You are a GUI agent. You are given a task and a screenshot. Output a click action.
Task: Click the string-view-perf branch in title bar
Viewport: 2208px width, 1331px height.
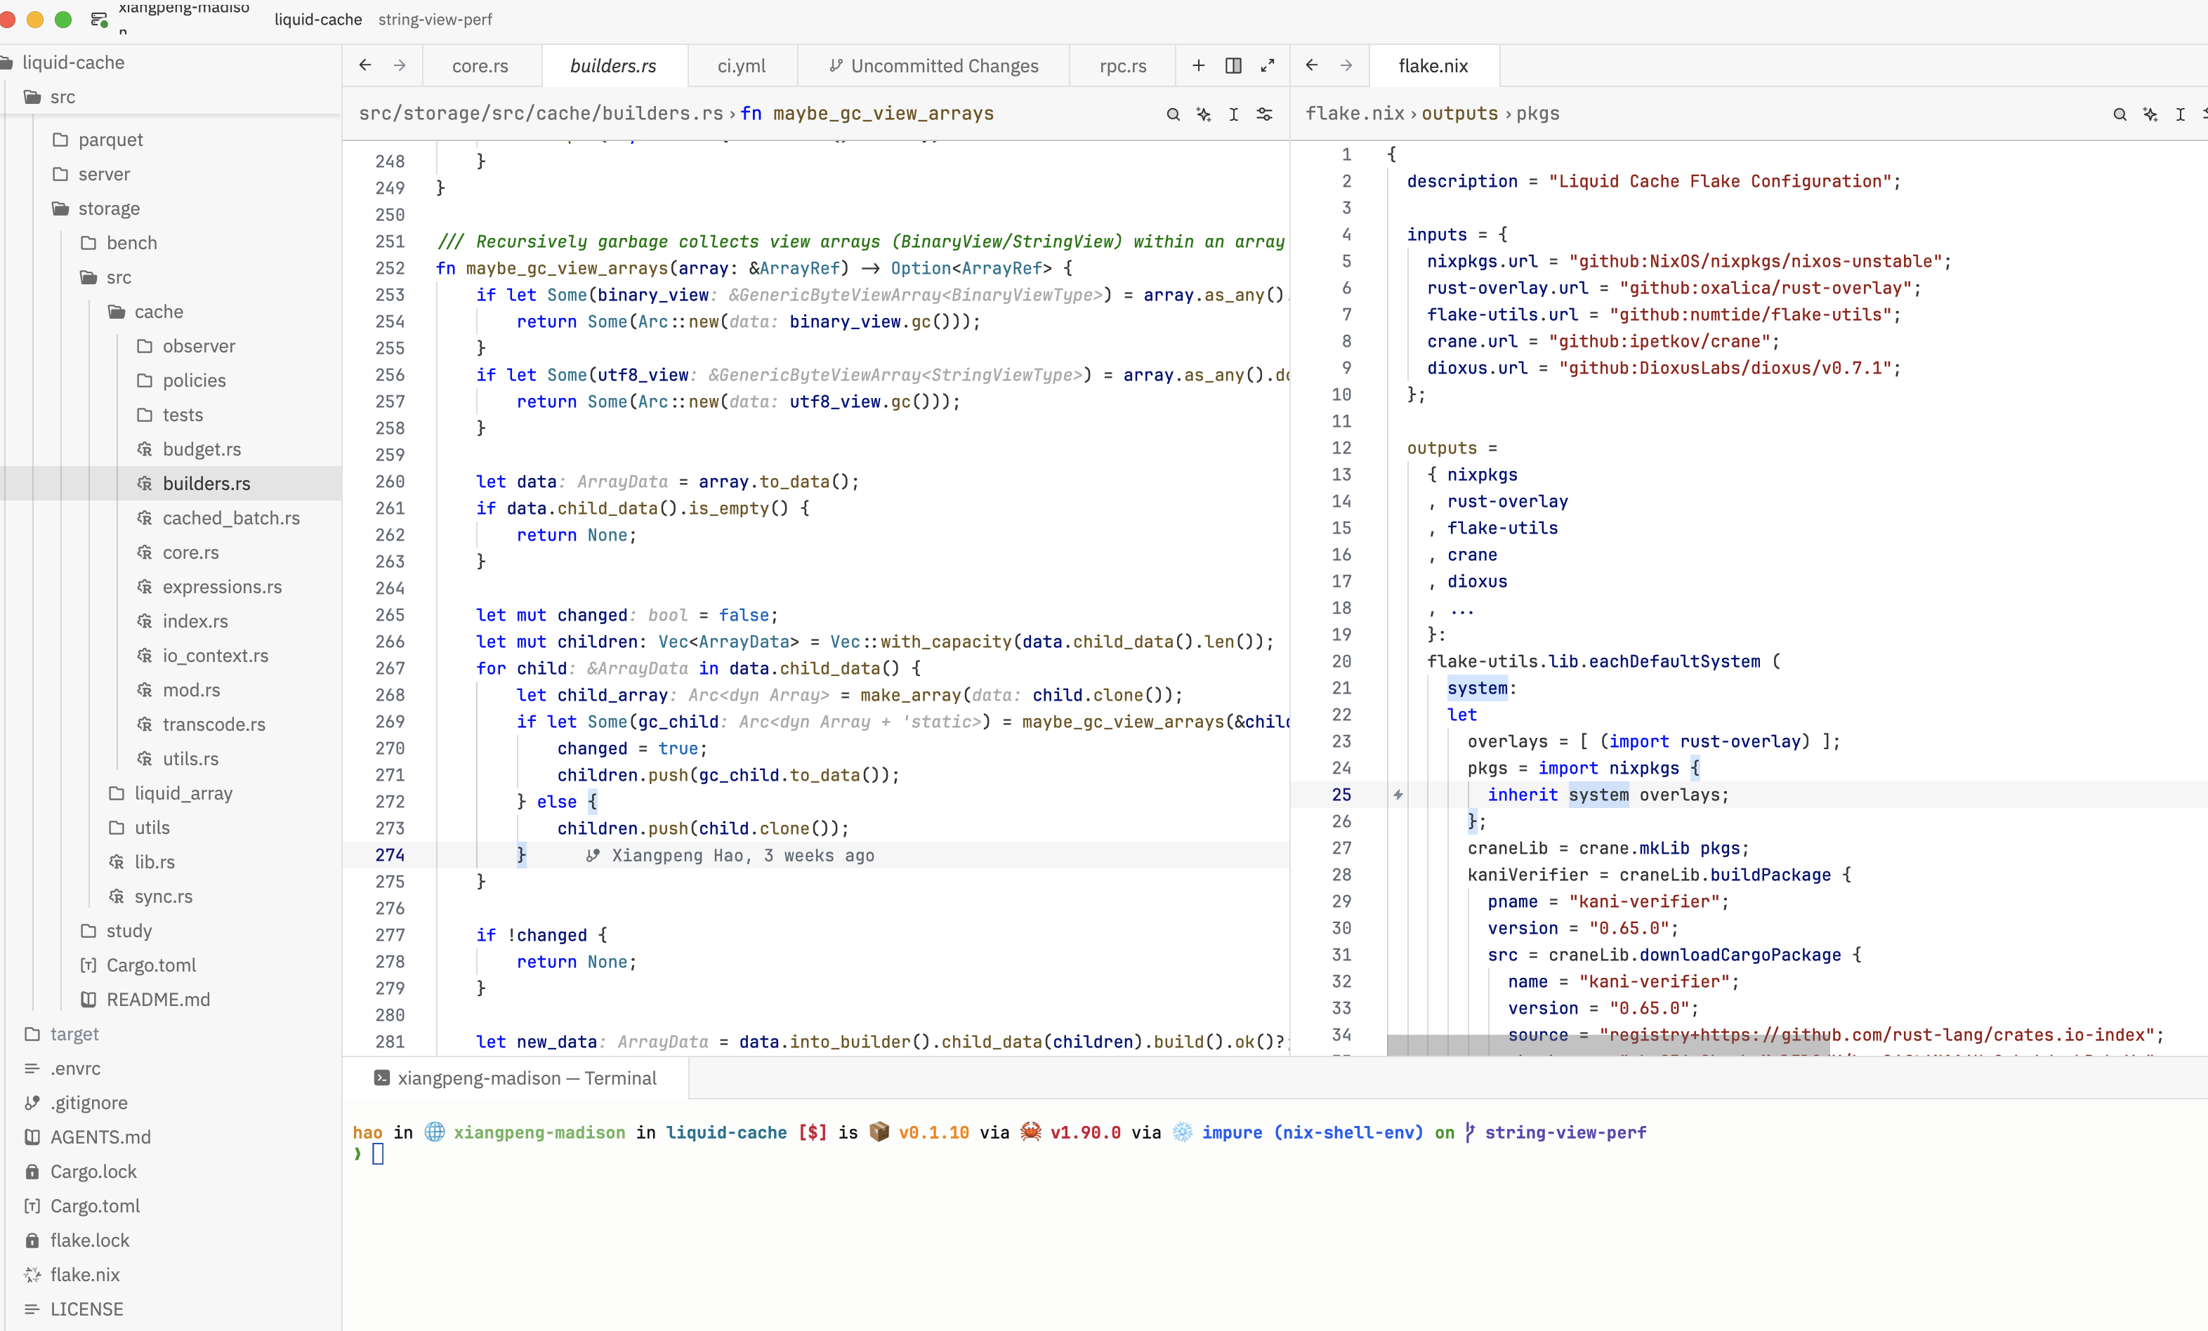pos(435,19)
